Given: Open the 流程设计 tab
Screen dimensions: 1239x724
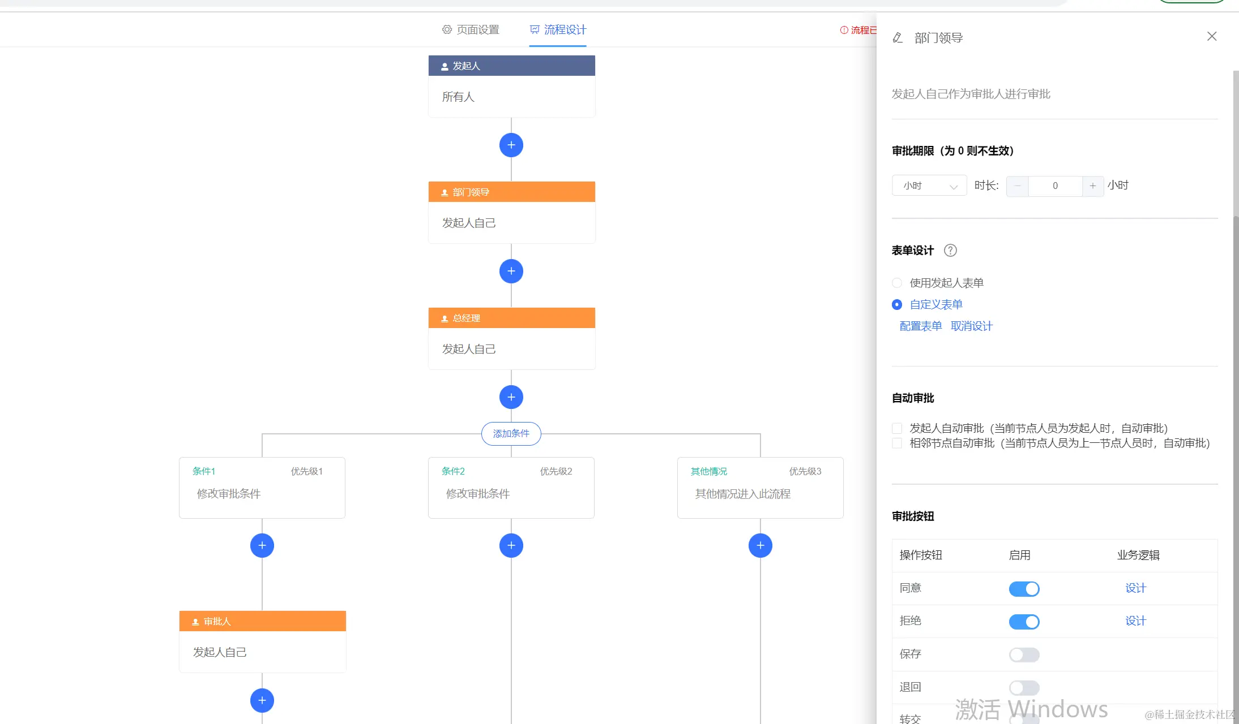Looking at the screenshot, I should pos(558,29).
